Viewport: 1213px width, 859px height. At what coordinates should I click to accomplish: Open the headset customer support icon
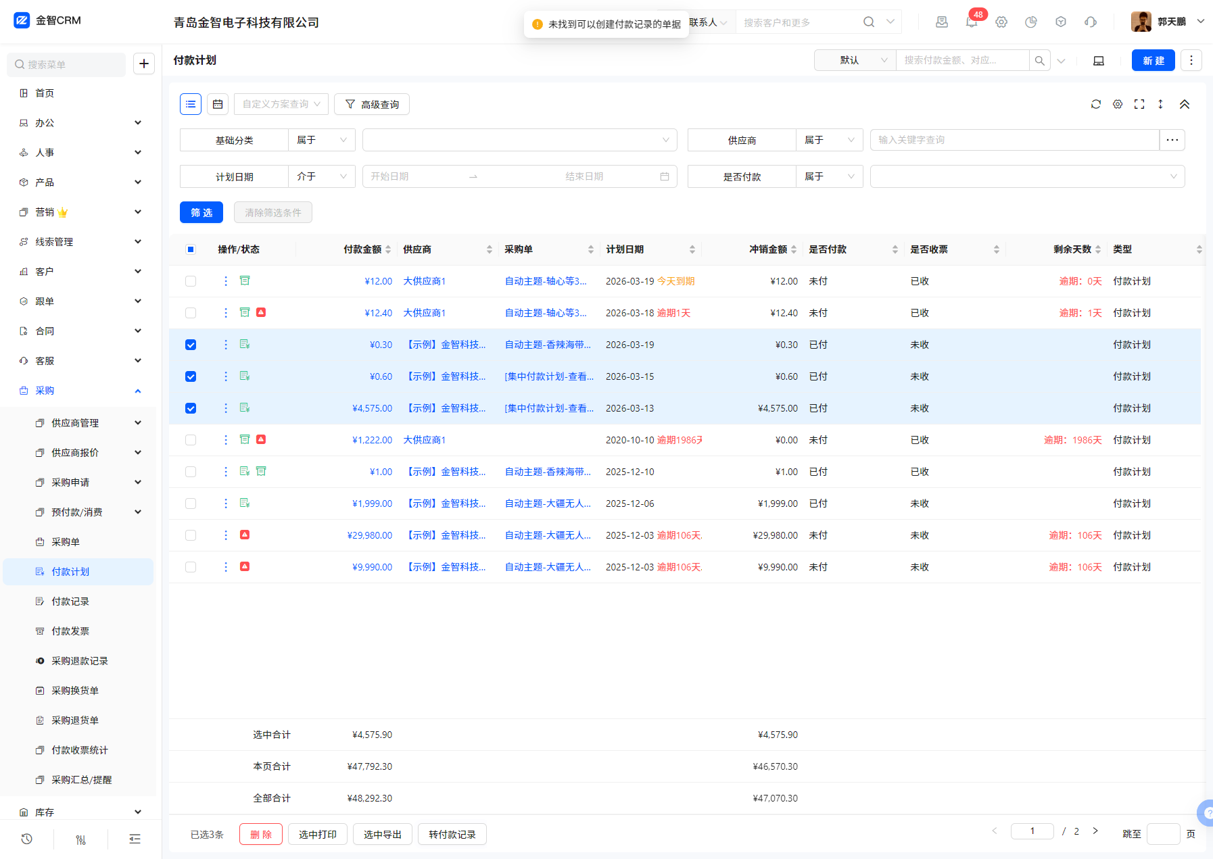[x=1091, y=22]
